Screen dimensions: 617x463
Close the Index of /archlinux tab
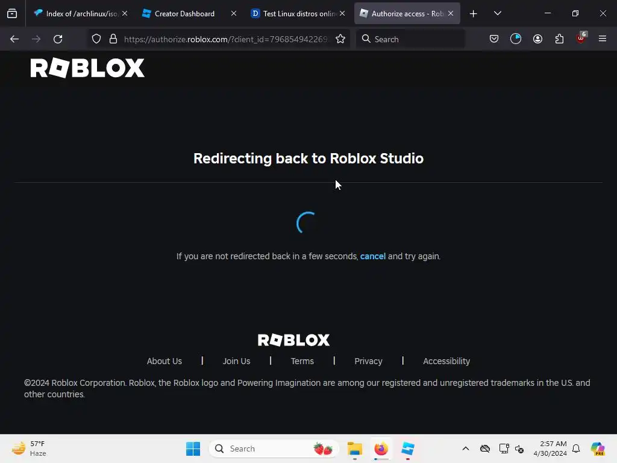pos(125,13)
